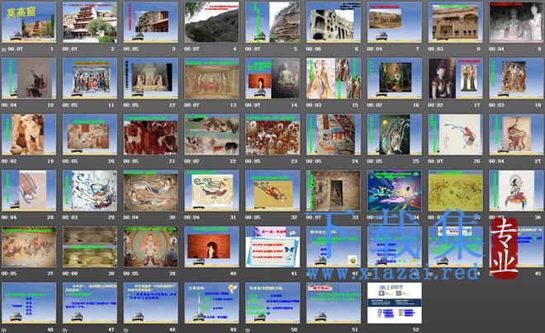
Task: Select slide 32 thumbnail
Action: [x=272, y=190]
